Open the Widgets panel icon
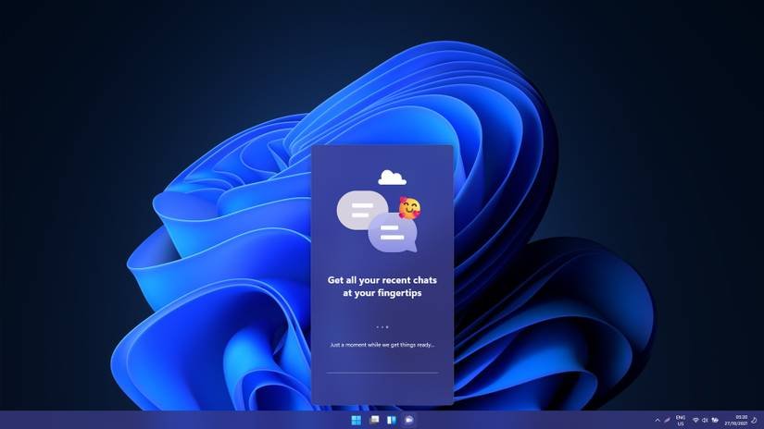The width and height of the screenshot is (764, 429). [x=392, y=421]
